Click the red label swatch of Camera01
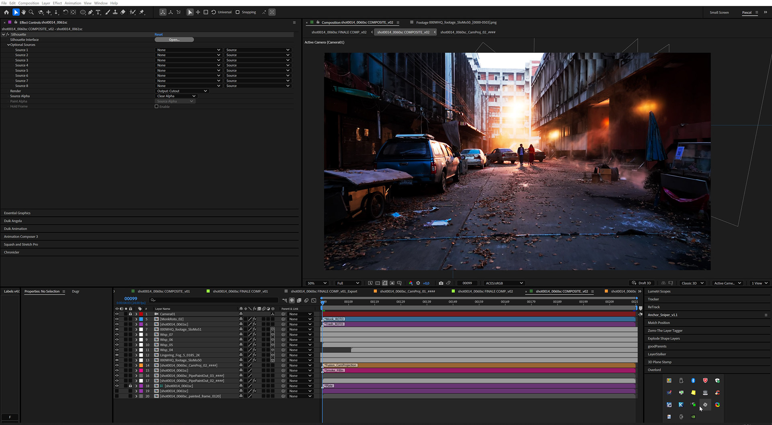Image resolution: width=772 pixels, height=425 pixels. pyautogui.click(x=141, y=314)
